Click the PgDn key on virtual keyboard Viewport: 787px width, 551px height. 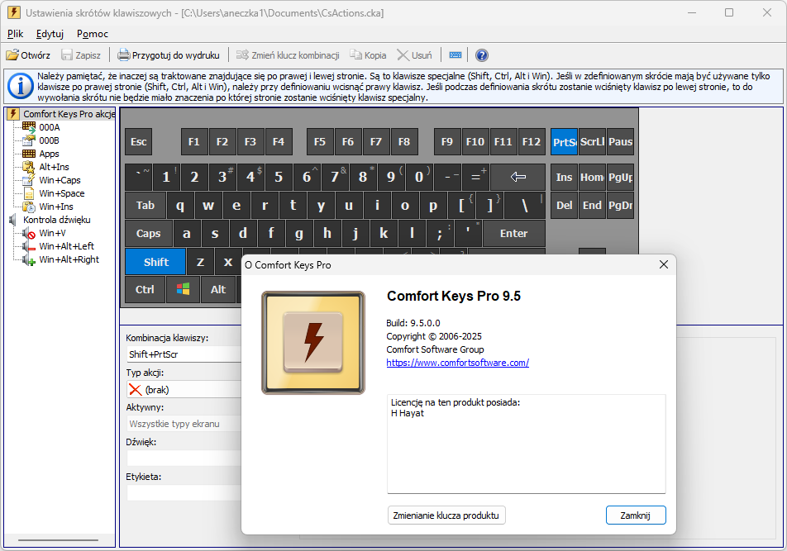tap(620, 205)
